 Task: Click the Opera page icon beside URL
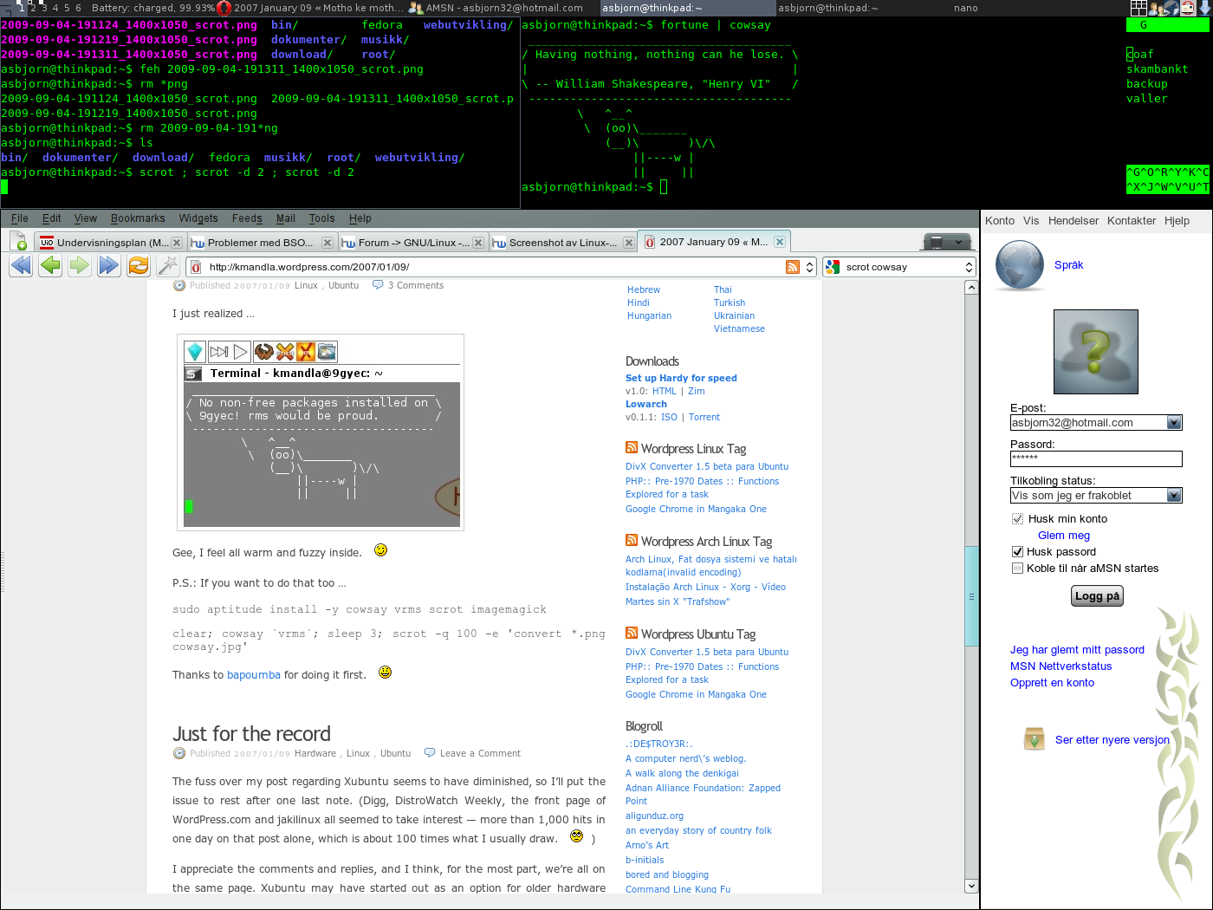click(x=196, y=267)
